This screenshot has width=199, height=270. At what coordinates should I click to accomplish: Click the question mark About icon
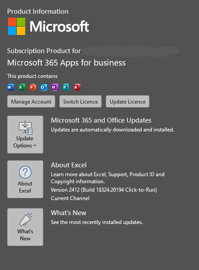coord(25,172)
